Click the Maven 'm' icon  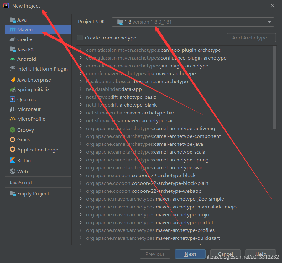coord(13,29)
